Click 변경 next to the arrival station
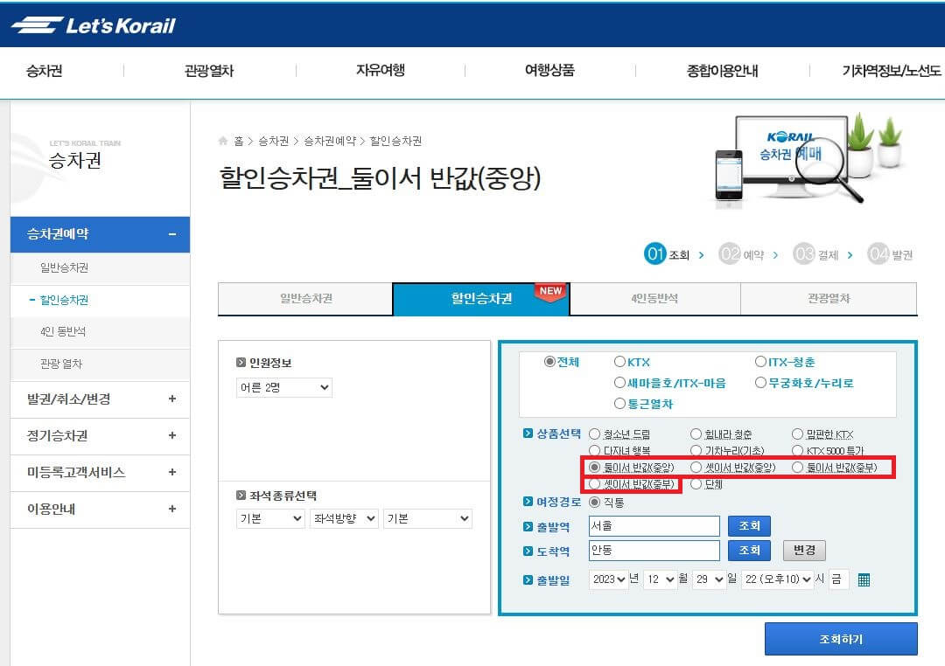Viewport: 945px width, 666px height. tap(803, 551)
